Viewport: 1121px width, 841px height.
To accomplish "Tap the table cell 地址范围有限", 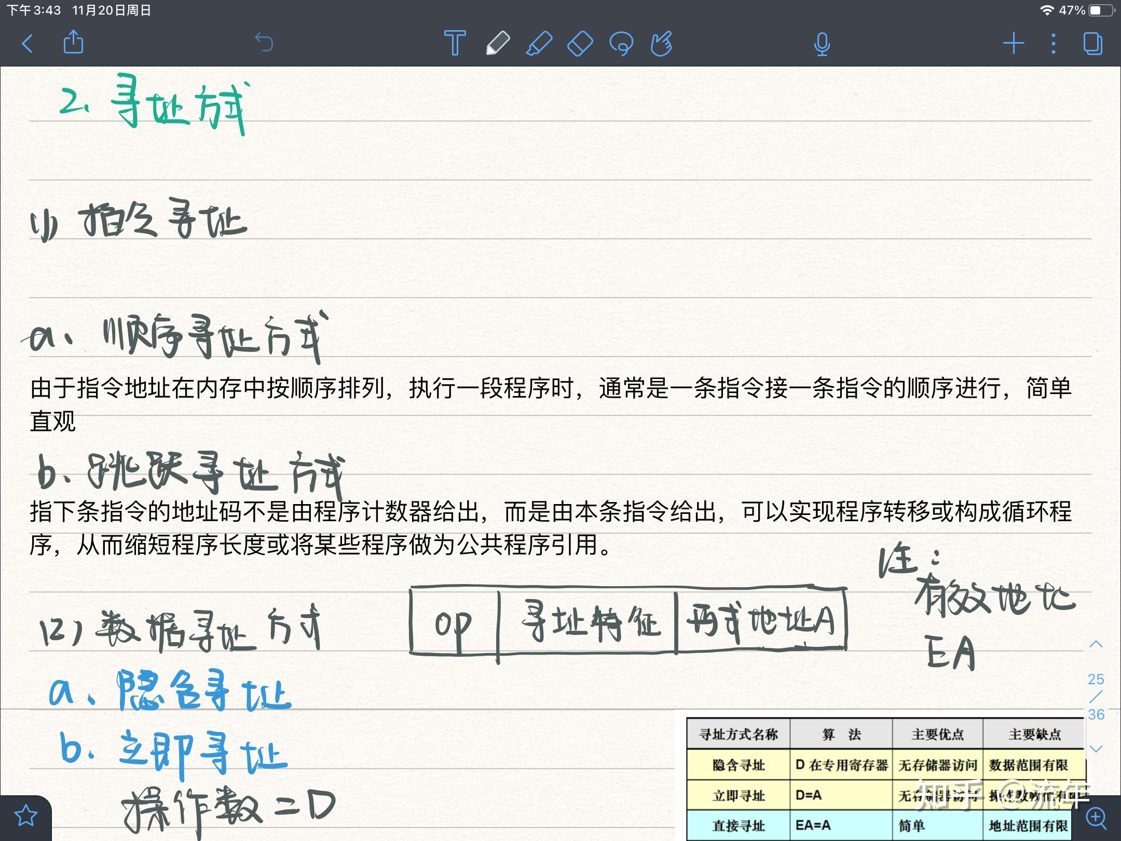I will point(1028,825).
